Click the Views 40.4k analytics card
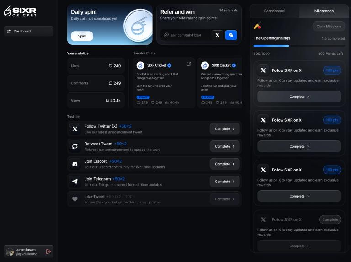The width and height of the screenshot is (351, 262). (96, 101)
